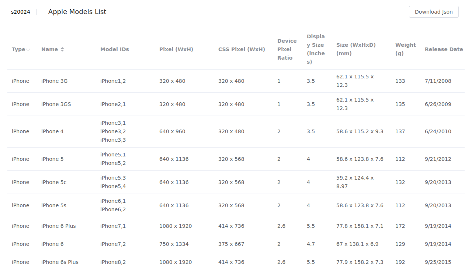Click the Name column header
The width and height of the screenshot is (472, 265).
point(49,49)
